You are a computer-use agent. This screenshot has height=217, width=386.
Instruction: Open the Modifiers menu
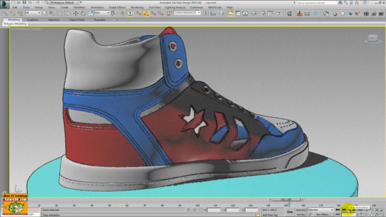tap(79, 7)
